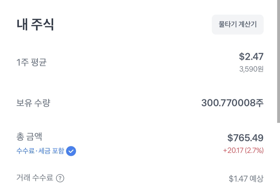Tap the 3,590원 won-converted price
Image resolution: width=280 pixels, height=187 pixels.
[251, 69]
